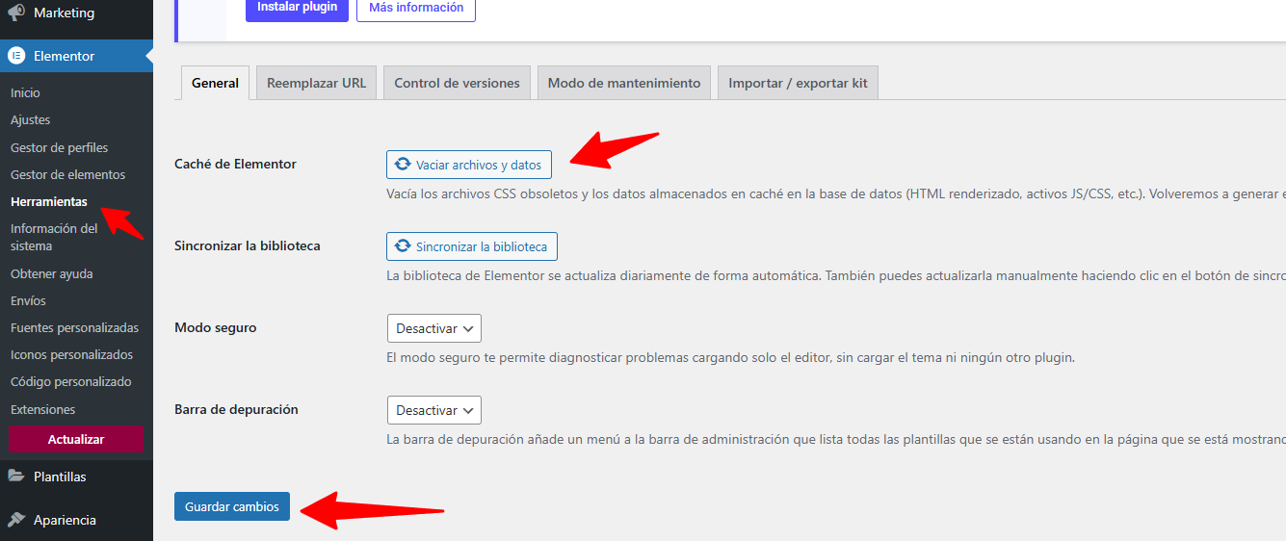Open Gestor de perfiles menu item
This screenshot has height=541, width=1286.
click(59, 147)
